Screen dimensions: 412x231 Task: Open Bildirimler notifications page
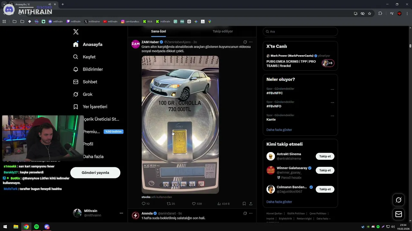(x=88, y=69)
